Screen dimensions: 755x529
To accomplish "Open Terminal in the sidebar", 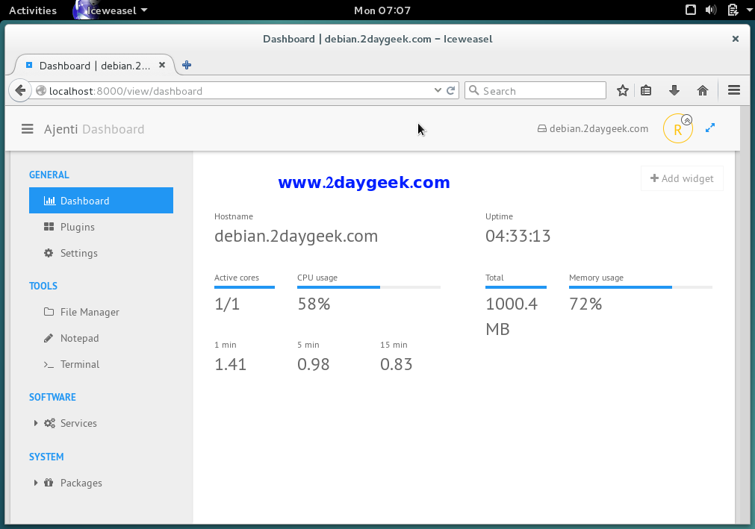I will coord(101,364).
